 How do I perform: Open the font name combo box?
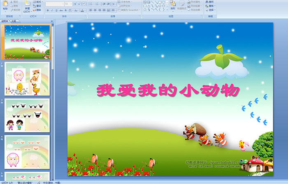[55, 4]
